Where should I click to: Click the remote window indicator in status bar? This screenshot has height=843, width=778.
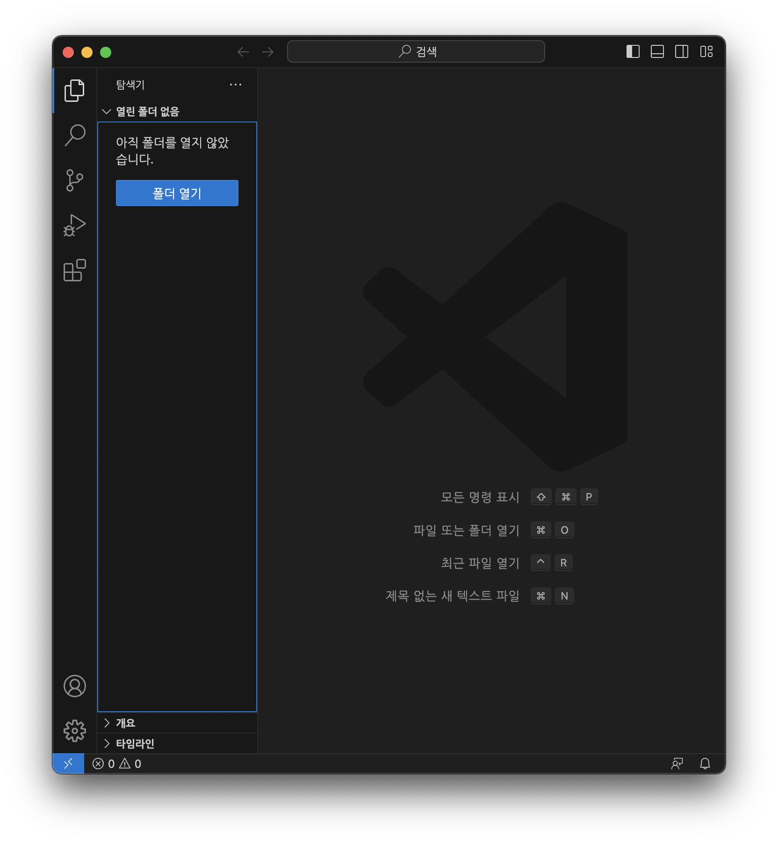[x=68, y=764]
